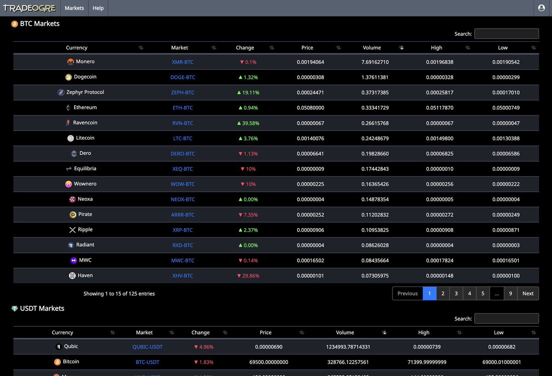Click the Litecoin coin icon
Viewport: 552px width, 376px height.
point(70,138)
